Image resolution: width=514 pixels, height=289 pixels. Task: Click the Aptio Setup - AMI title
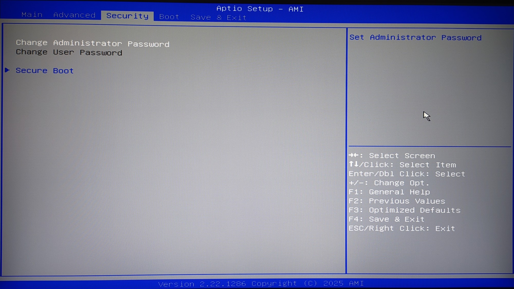coord(260,9)
